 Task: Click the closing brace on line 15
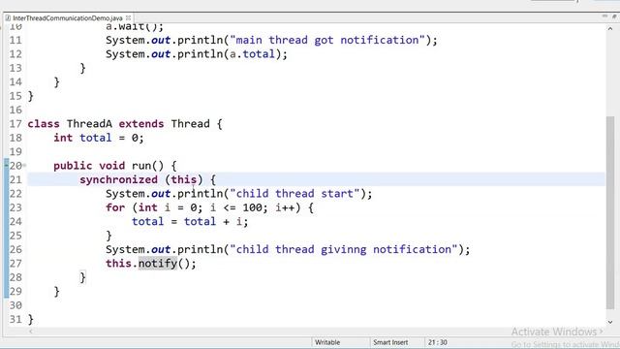point(31,96)
